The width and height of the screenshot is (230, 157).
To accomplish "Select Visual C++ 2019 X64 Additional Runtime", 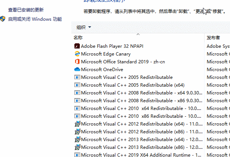I will (141, 155).
